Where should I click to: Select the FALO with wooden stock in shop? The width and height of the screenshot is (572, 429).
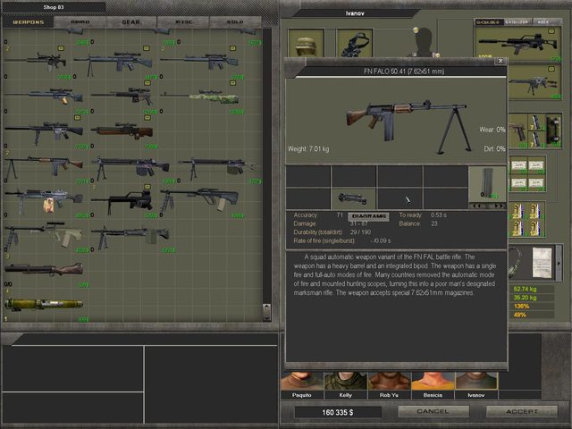point(45,166)
